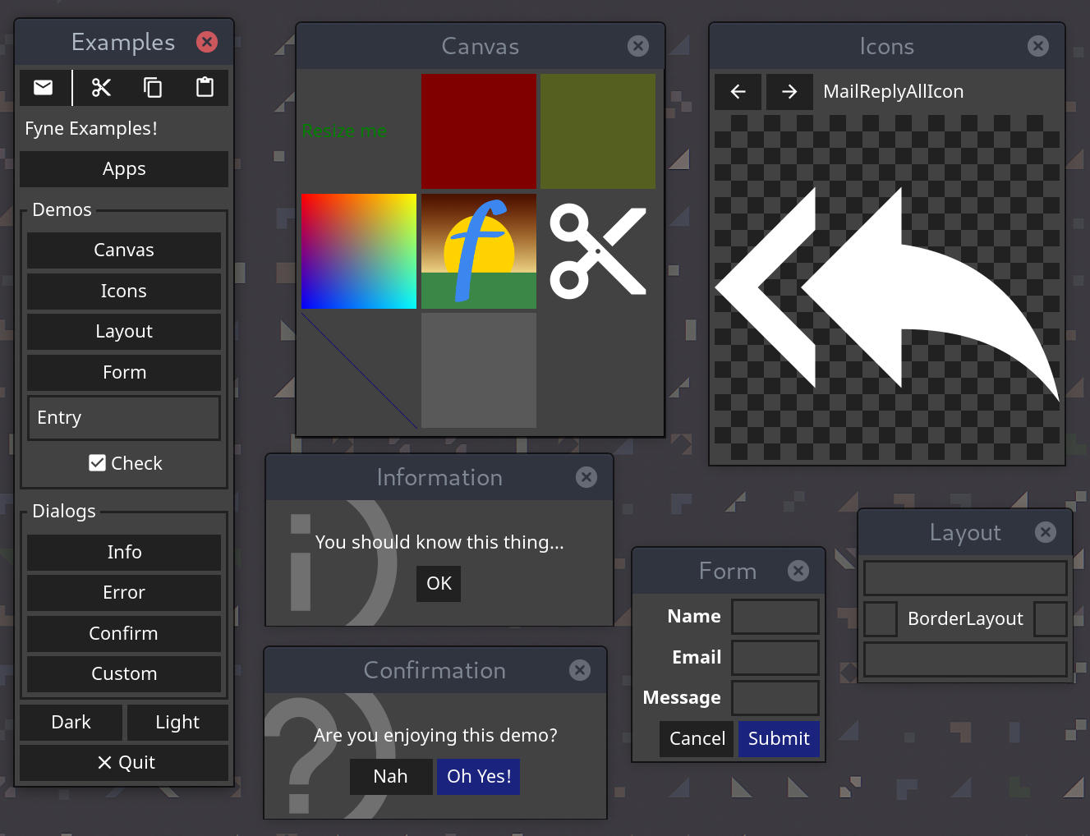Click the Fyne logo image in Canvas
The width and height of the screenshot is (1090, 836).
click(479, 250)
